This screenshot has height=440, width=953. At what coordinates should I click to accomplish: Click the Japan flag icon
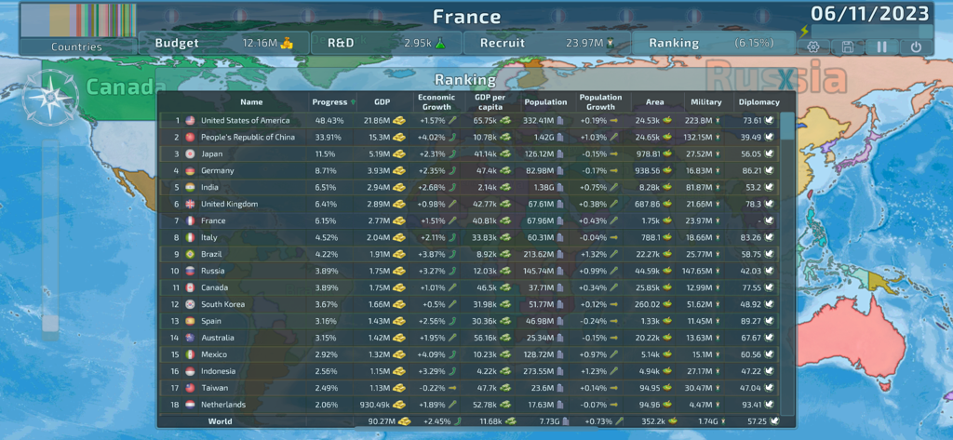[x=190, y=154]
